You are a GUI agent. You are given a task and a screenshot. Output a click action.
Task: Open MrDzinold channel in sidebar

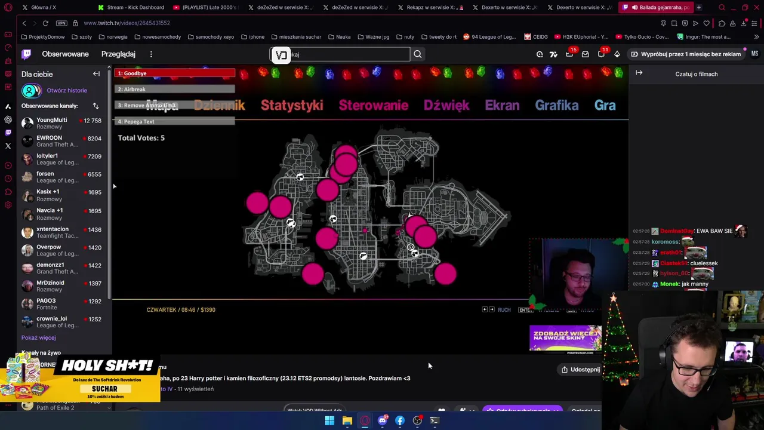tap(61, 286)
